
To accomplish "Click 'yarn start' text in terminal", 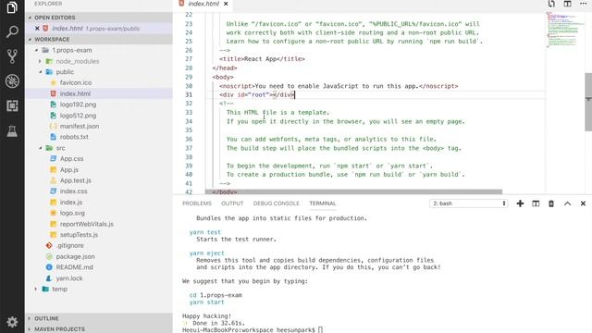I will click(x=206, y=302).
